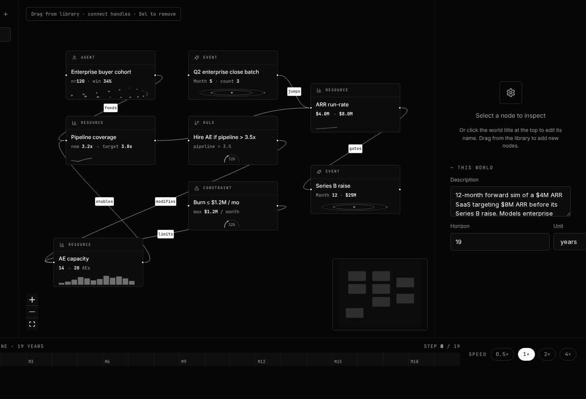Screen dimensions: 586x399
Task: Set playback speed to 2×
Action: (x=547, y=355)
